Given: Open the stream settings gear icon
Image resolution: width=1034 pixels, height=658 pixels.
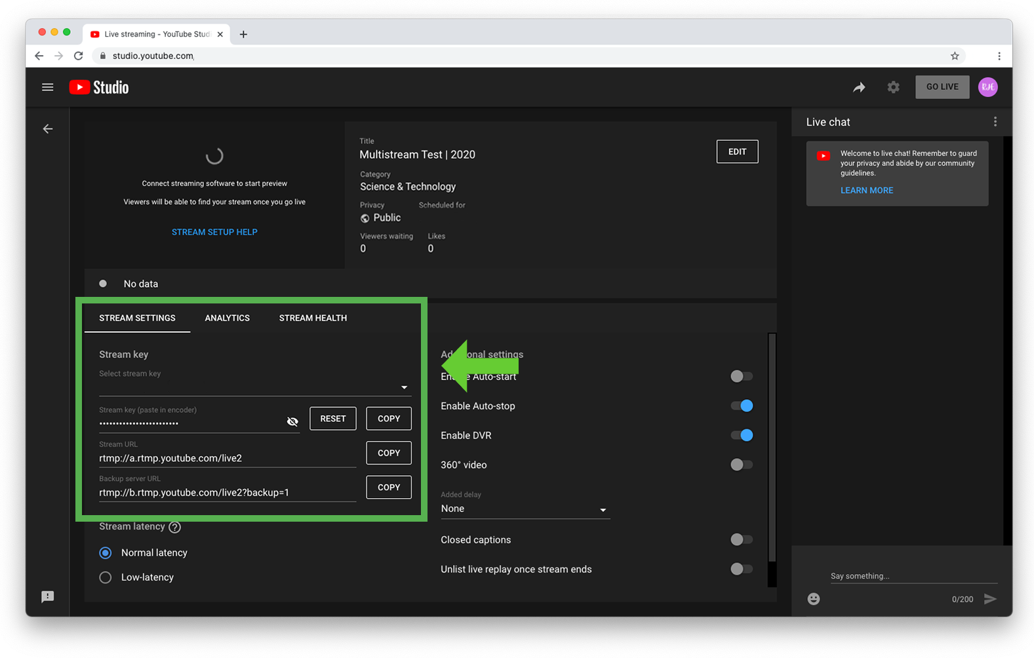Looking at the screenshot, I should pos(893,87).
